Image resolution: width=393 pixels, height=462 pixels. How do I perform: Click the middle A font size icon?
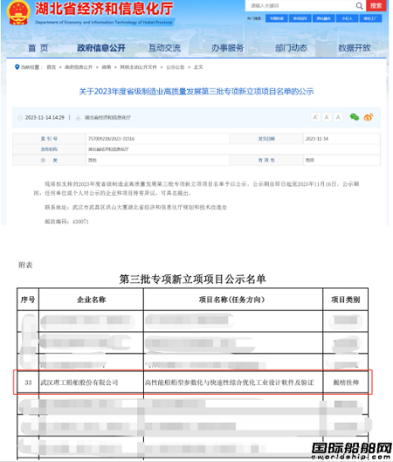click(x=327, y=117)
